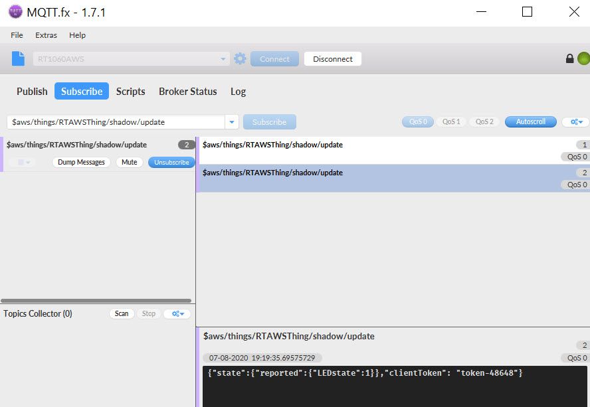The width and height of the screenshot is (590, 407).
Task: Open the Help menu
Action: [x=77, y=35]
